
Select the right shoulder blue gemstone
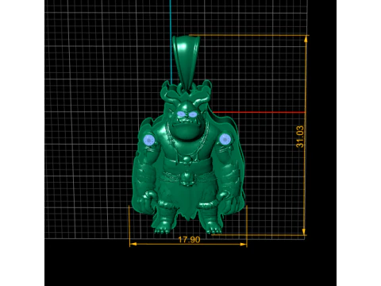pos(225,139)
